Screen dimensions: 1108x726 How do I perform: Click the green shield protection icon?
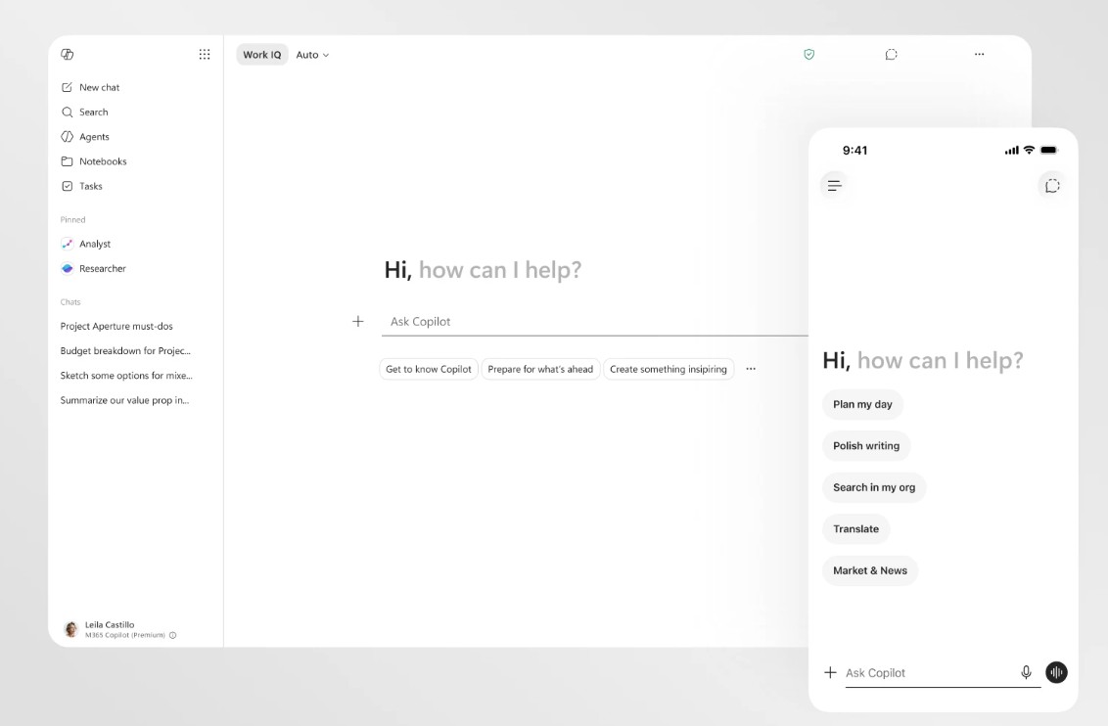tap(809, 55)
